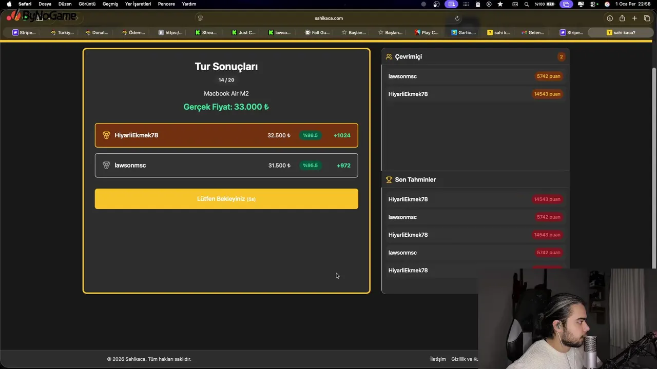Click the gold medal icon beside HiyarliEkmek78
Image resolution: width=657 pixels, height=369 pixels.
pos(106,135)
